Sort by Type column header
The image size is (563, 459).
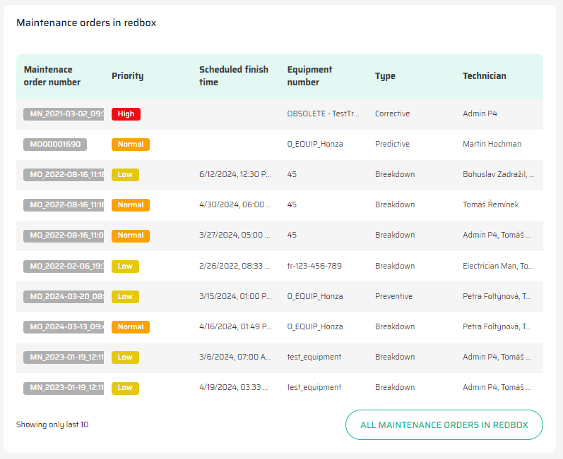click(x=385, y=76)
